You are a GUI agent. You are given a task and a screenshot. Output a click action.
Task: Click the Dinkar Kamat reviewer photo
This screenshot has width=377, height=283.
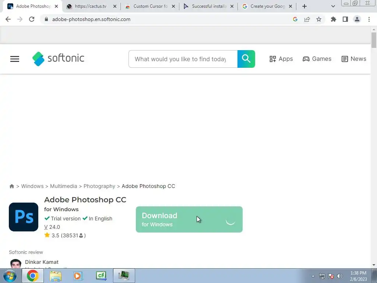[x=15, y=264]
